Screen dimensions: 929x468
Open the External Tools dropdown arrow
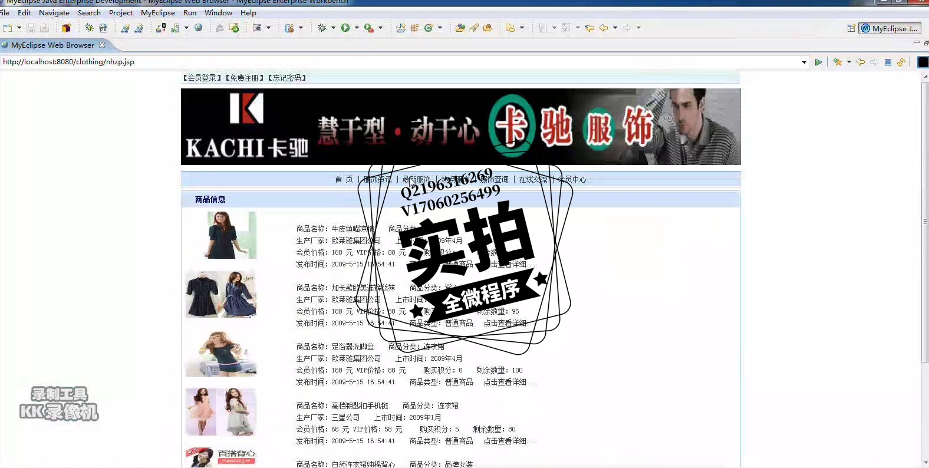[380, 28]
